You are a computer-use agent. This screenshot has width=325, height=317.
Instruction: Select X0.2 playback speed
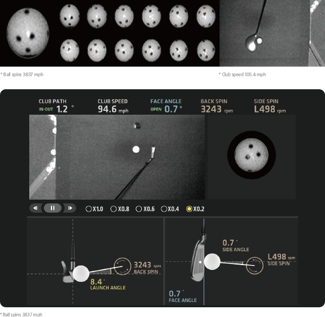point(195,209)
